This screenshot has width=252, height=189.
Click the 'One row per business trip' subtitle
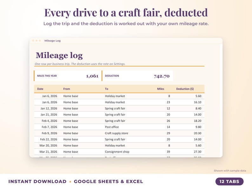[x=80, y=64]
